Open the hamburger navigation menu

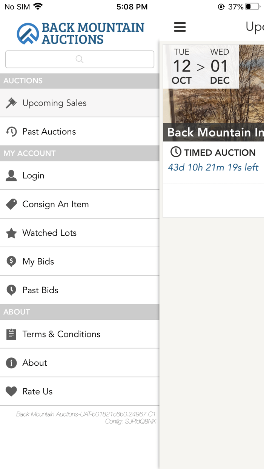click(180, 27)
